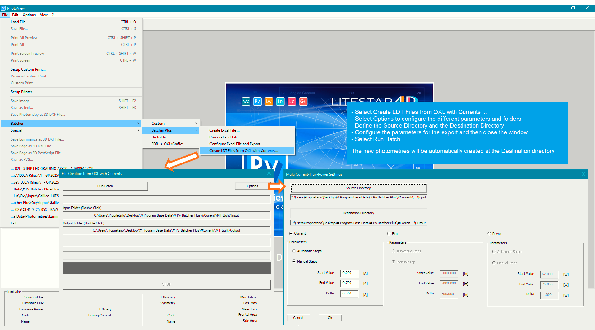Choose Manual Steps under Current parameters

click(294, 261)
